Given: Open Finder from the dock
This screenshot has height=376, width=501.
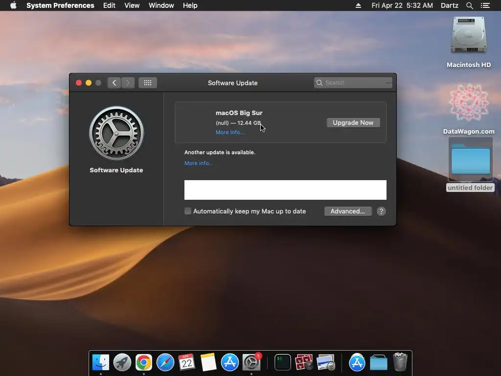Looking at the screenshot, I should click(101, 362).
